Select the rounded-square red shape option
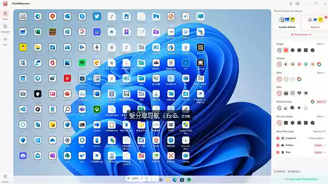The height and width of the screenshot is (184, 328). (286, 50)
